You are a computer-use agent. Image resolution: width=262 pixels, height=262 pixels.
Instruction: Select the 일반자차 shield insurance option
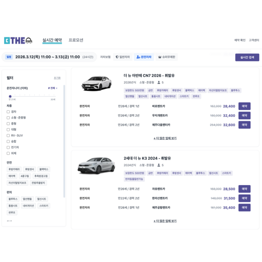click(x=123, y=57)
